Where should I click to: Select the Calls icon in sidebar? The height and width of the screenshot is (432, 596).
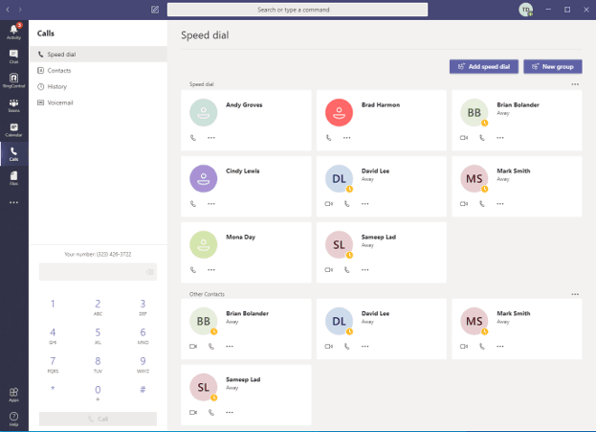click(x=13, y=154)
